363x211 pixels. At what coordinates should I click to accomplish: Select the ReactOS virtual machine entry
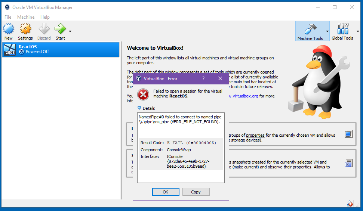pos(61,50)
